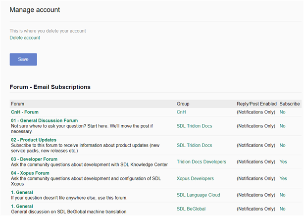This screenshot has height=216, width=304.
Task: Visit the 04 - Xopus Forum link
Action: (30, 173)
